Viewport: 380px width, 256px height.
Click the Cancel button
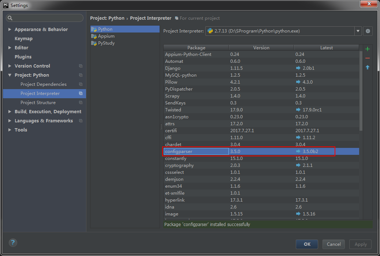click(334, 244)
